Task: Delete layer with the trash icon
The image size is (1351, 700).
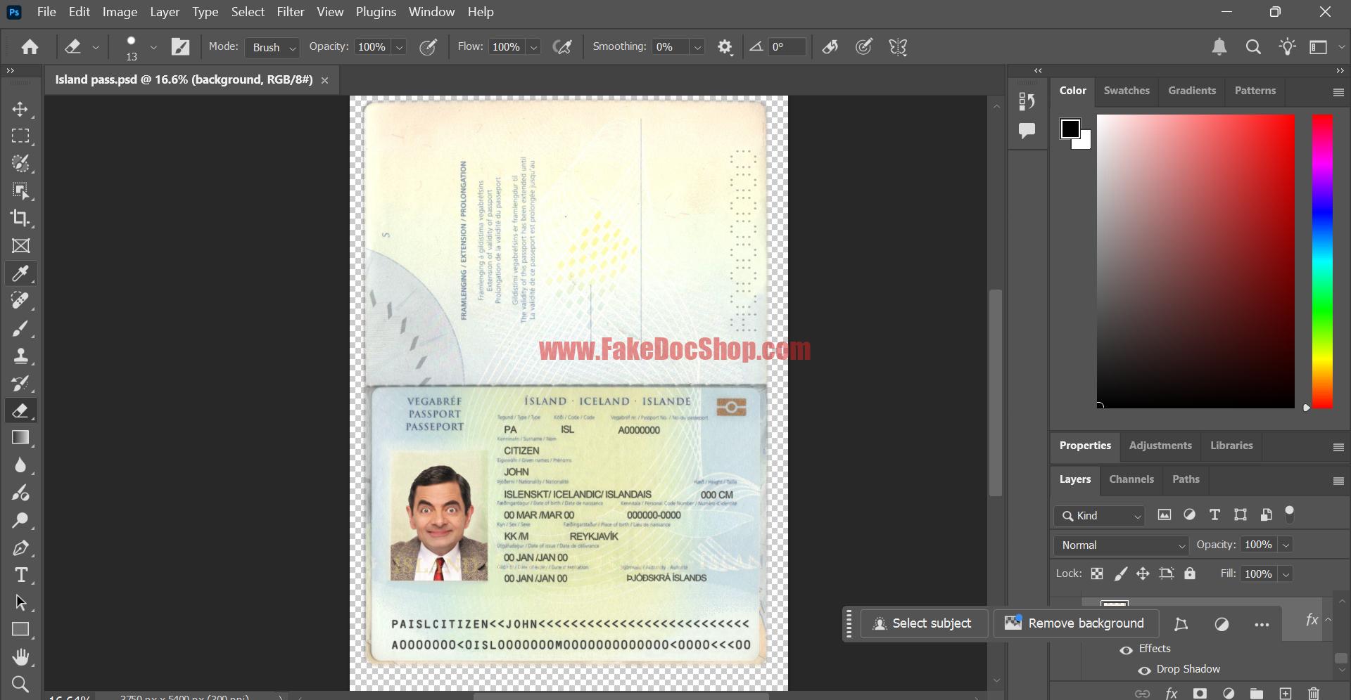Action: 1313,693
